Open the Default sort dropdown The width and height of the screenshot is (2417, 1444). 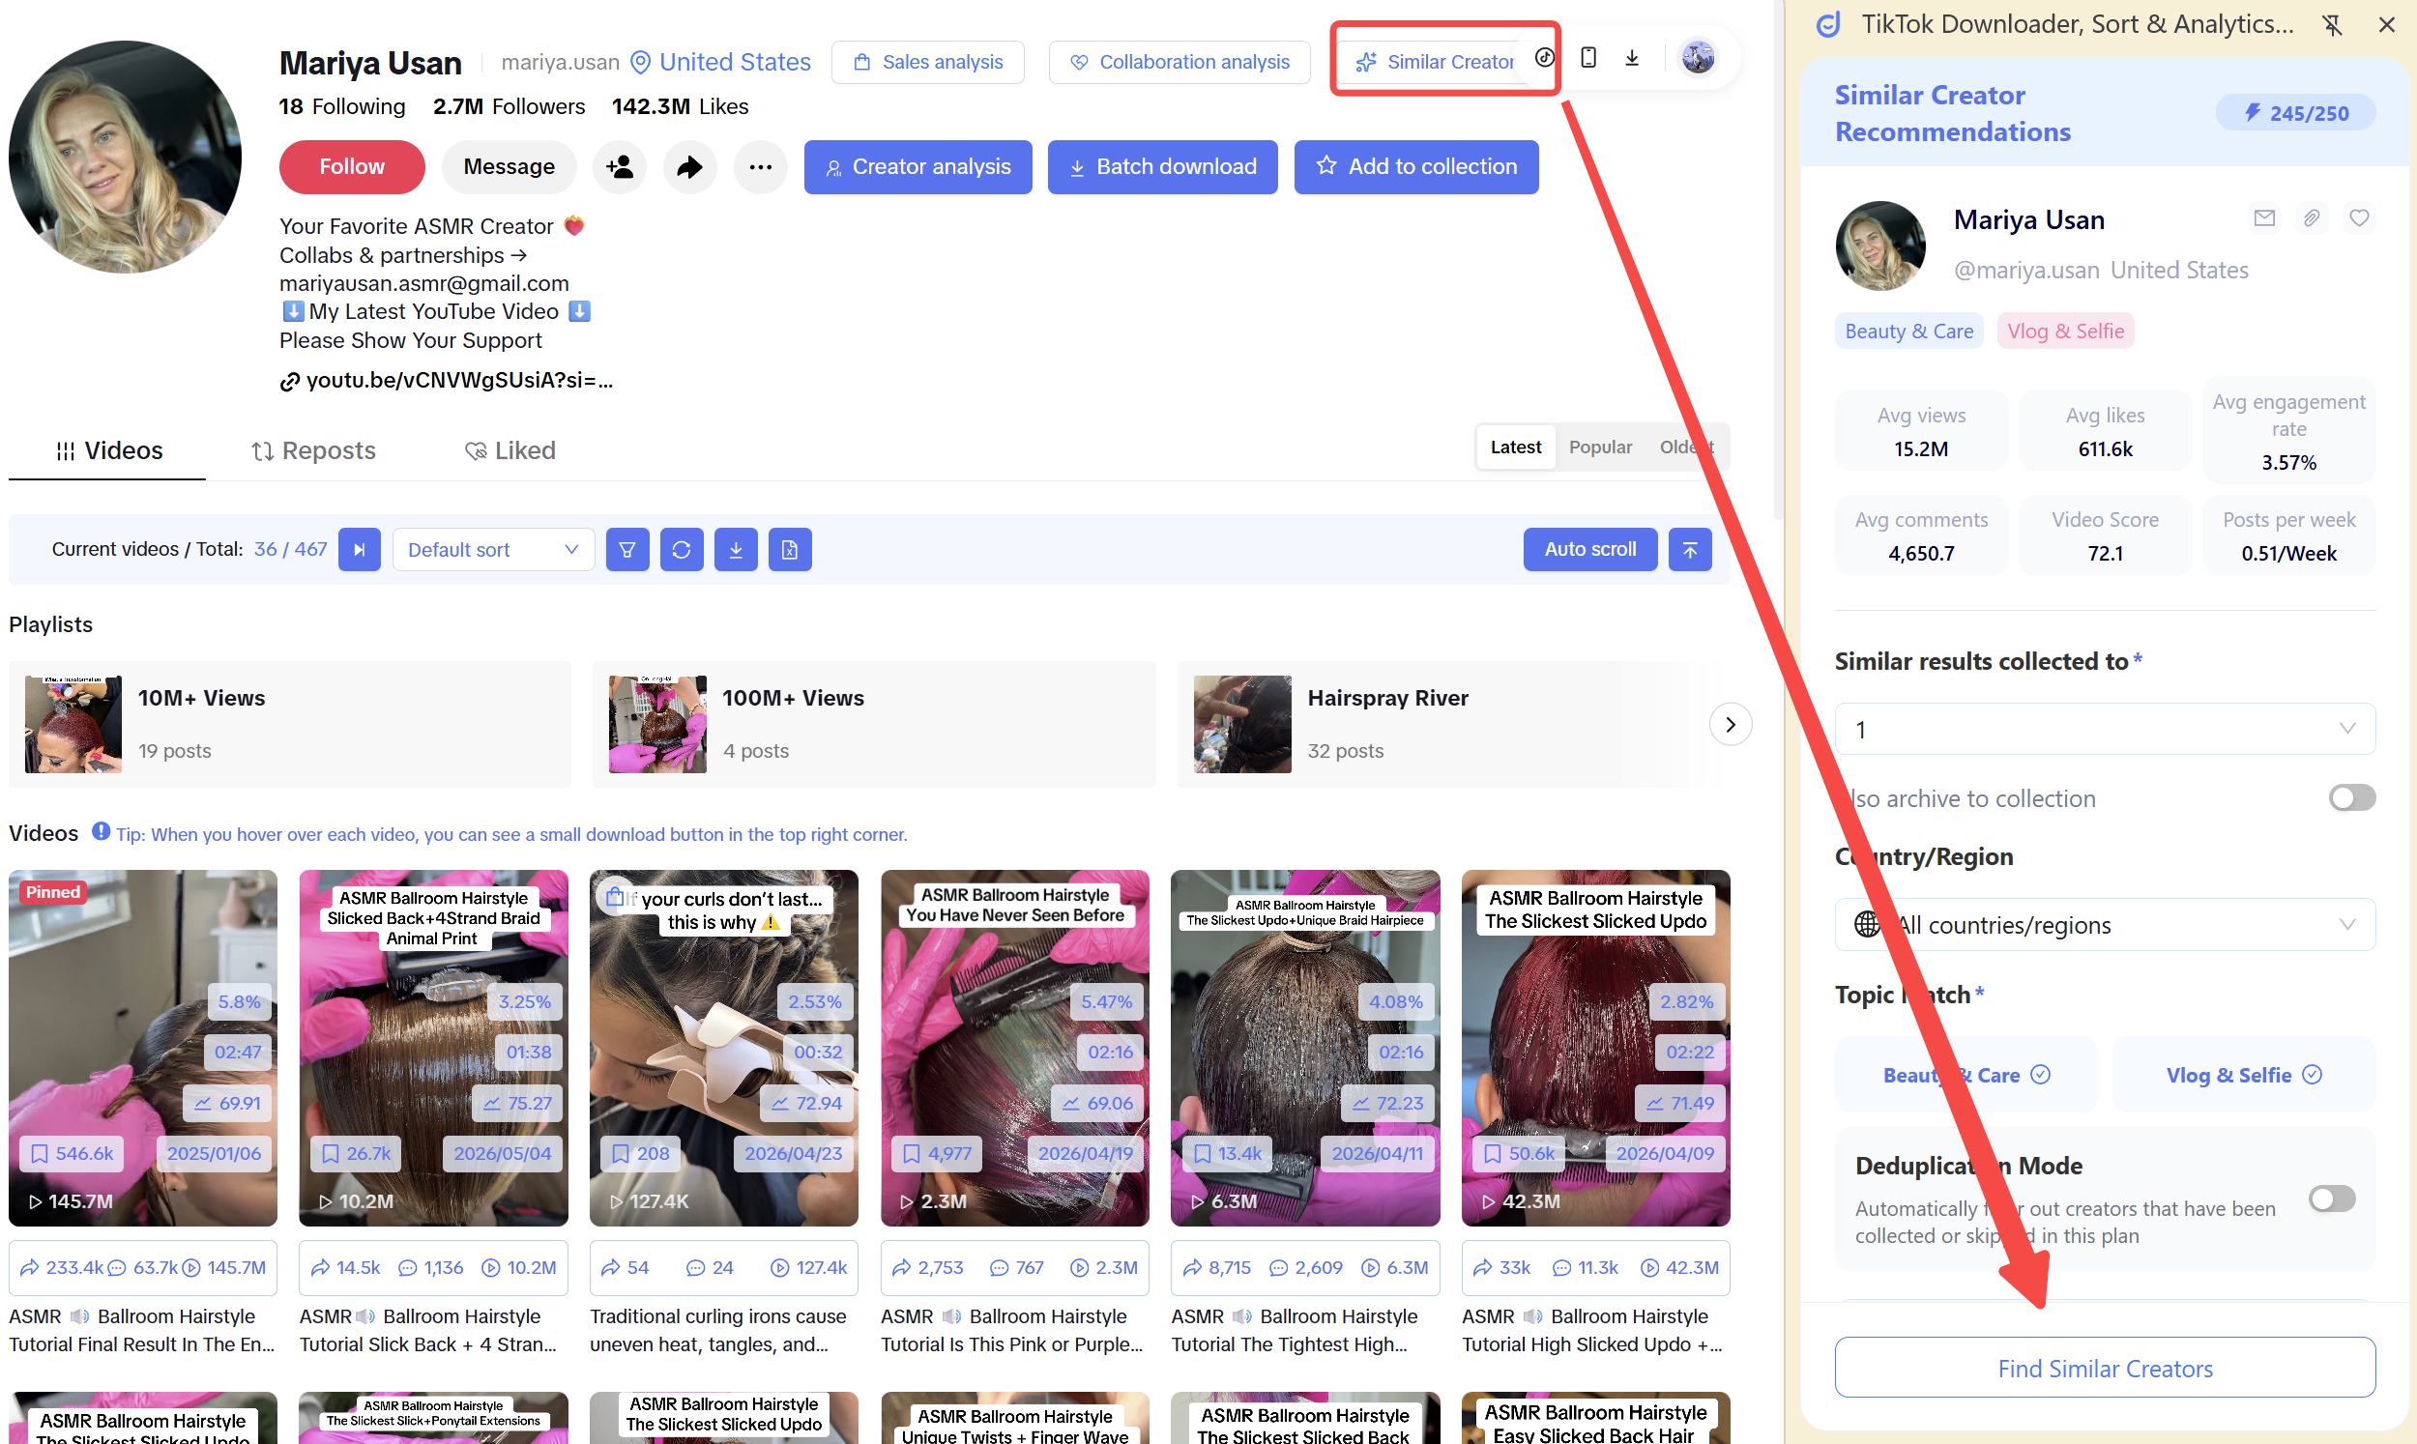point(493,550)
